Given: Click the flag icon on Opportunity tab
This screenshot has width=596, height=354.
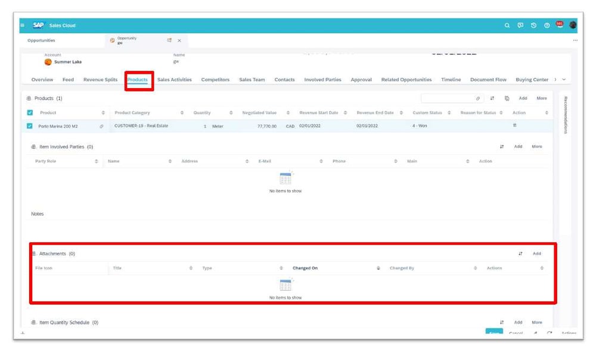Looking at the screenshot, I should (x=169, y=40).
